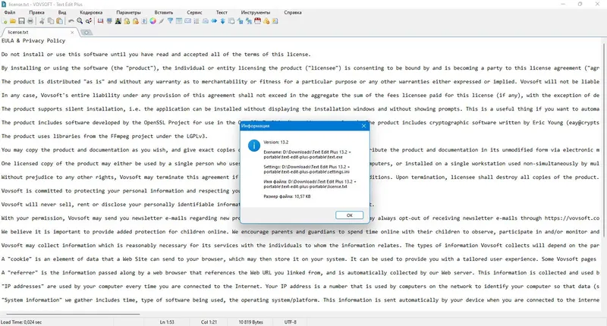Click '10 819 Bytes' in status bar
607x326 pixels.
coord(250,321)
